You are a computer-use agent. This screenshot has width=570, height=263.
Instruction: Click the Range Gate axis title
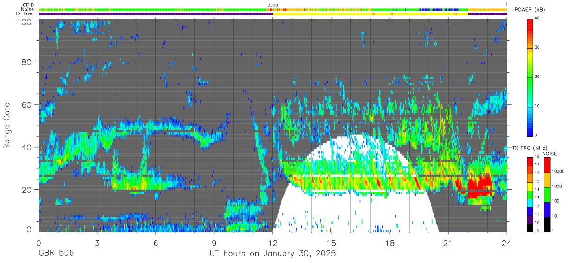[x=7, y=126]
